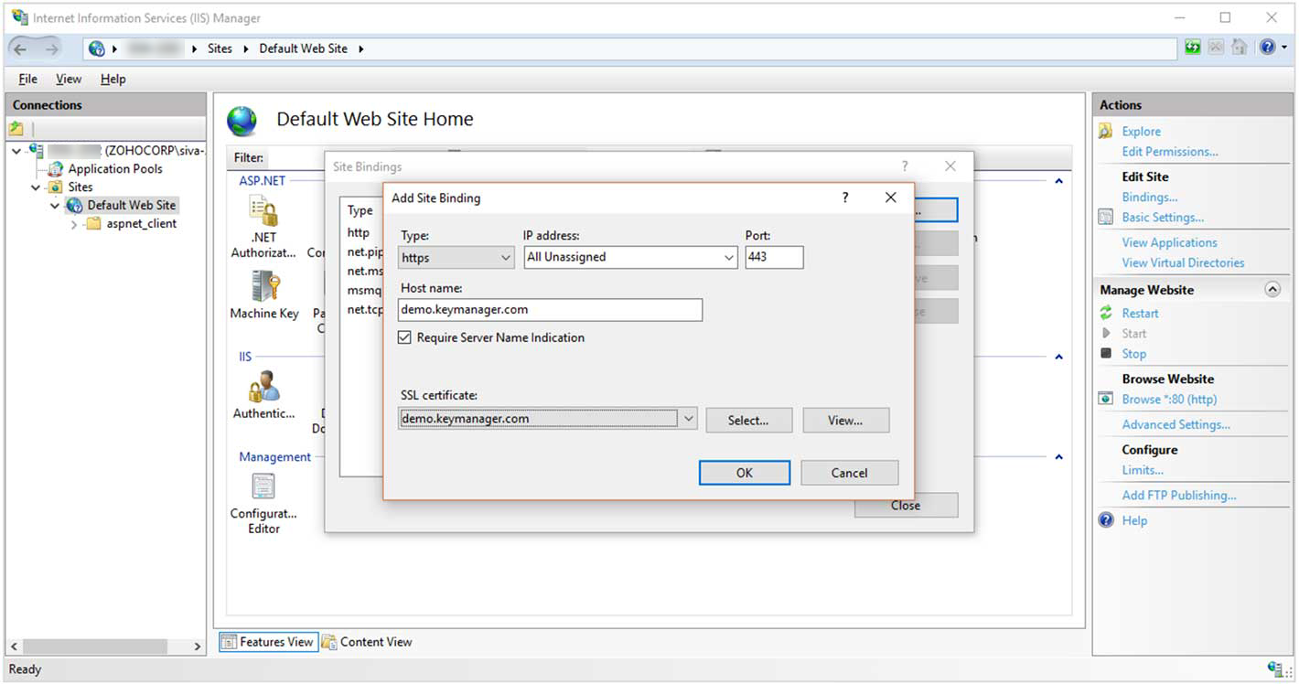Collapse the IIS feature group
The width and height of the screenshot is (1299, 684).
point(1058,357)
